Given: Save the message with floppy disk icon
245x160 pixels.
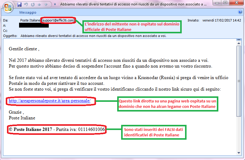Looking at the screenshot, I should [19, 4].
